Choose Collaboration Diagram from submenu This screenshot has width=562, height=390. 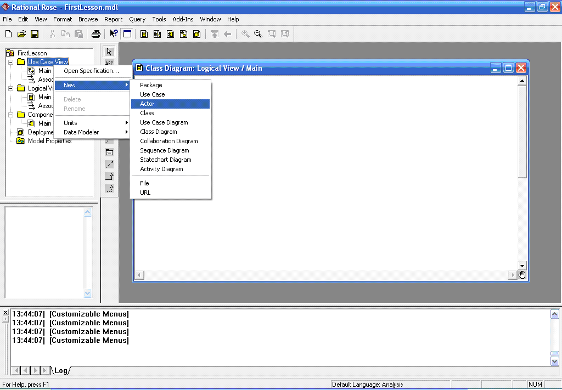coord(170,141)
